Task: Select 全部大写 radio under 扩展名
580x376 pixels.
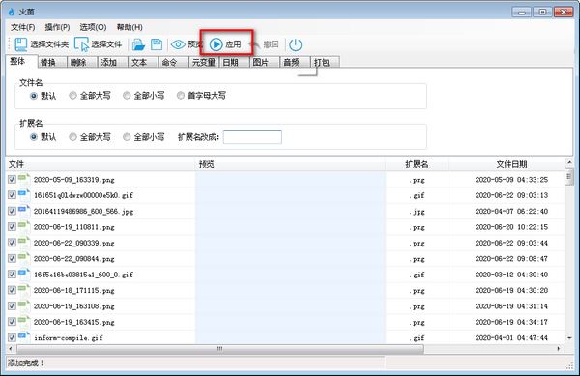Action: (x=72, y=137)
